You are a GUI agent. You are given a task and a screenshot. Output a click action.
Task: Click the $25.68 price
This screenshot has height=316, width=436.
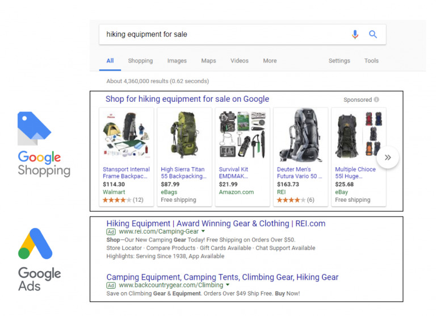pos(344,184)
